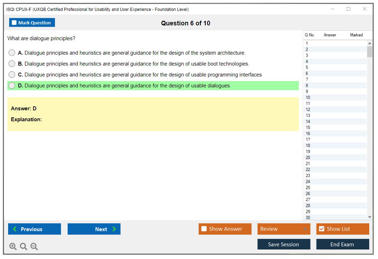Click the zoom out magnifier icon
The width and height of the screenshot is (378, 259).
pos(34,247)
